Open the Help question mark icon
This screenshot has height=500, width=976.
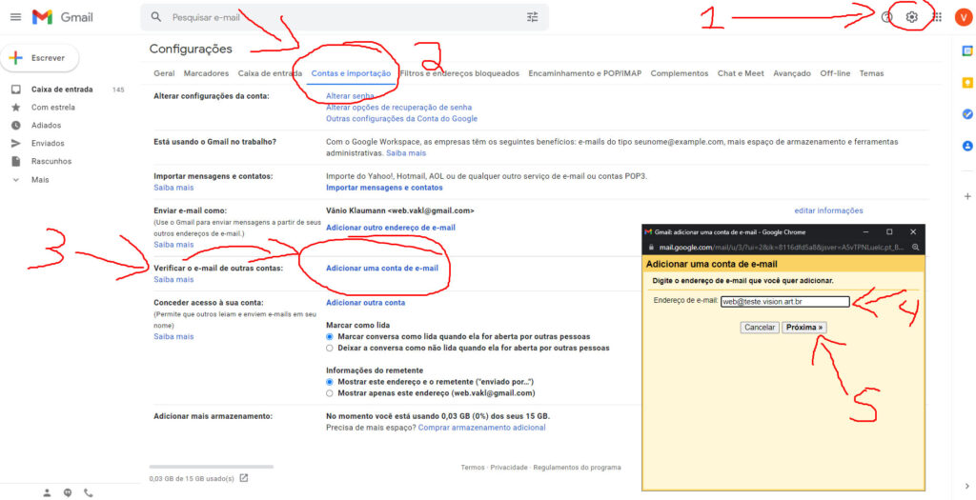pyautogui.click(x=887, y=17)
